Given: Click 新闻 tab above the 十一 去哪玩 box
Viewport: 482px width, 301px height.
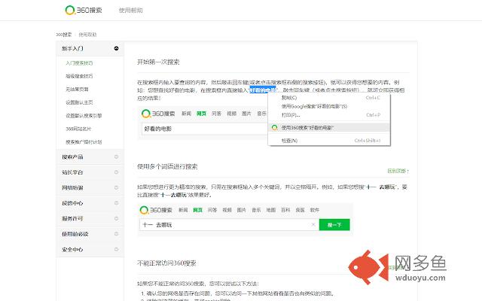Looking at the screenshot, I should click(183, 210).
